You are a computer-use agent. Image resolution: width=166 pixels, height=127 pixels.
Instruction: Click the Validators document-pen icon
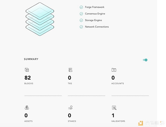[x=114, y=108]
